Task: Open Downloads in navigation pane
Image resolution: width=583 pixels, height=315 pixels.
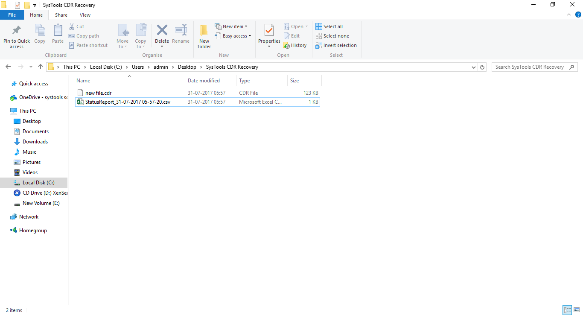Action: (x=35, y=142)
